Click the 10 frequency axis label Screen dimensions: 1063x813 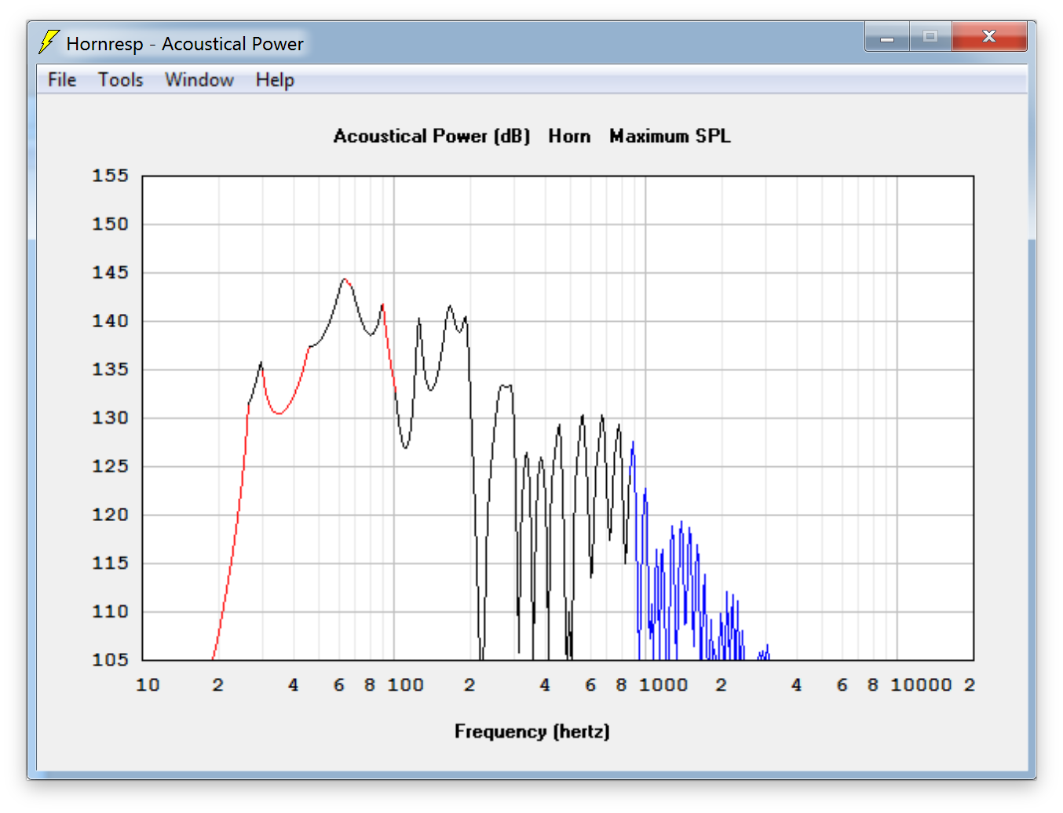pyautogui.click(x=148, y=685)
